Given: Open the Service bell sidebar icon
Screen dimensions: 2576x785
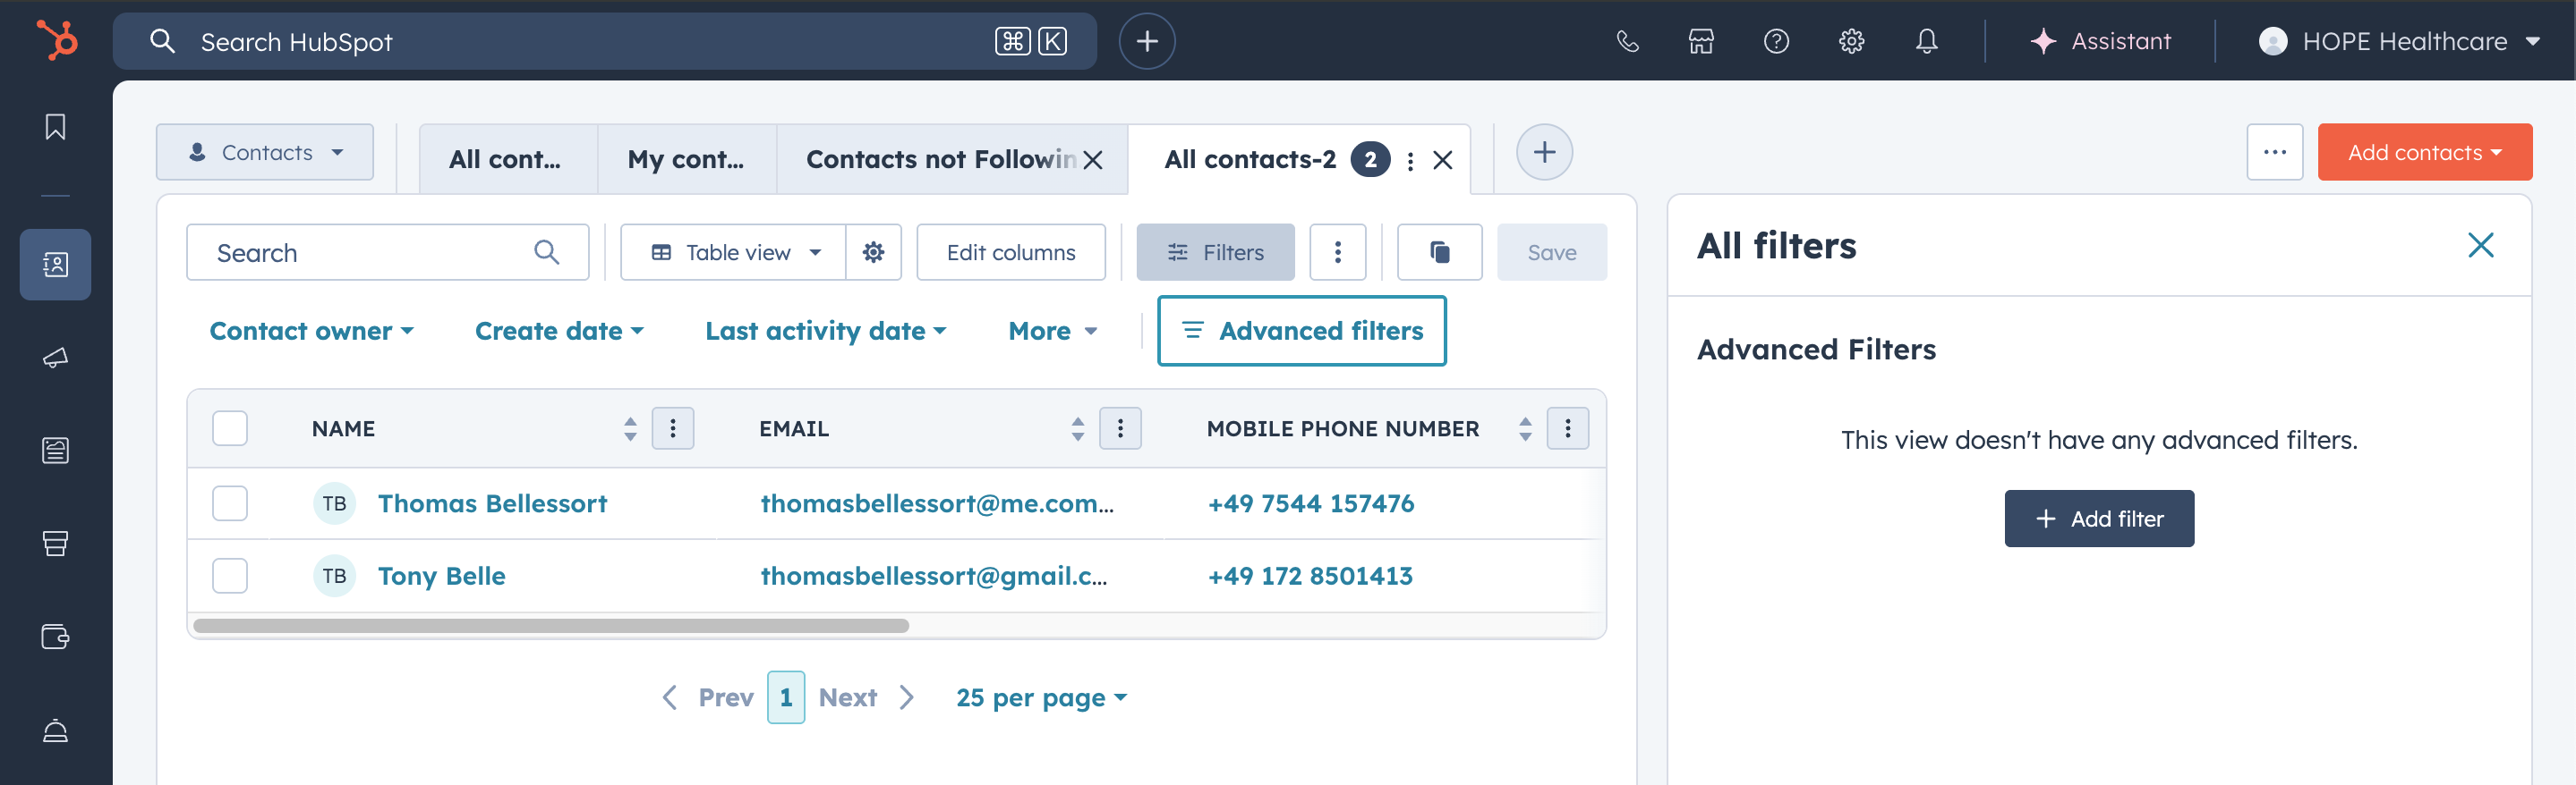Looking at the screenshot, I should click(x=55, y=730).
